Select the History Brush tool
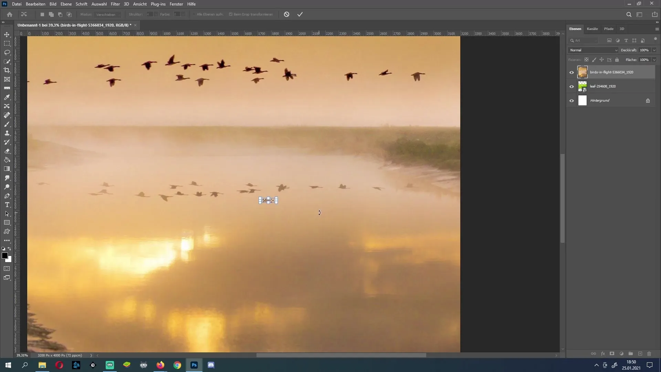The width and height of the screenshot is (661, 372). (7, 142)
